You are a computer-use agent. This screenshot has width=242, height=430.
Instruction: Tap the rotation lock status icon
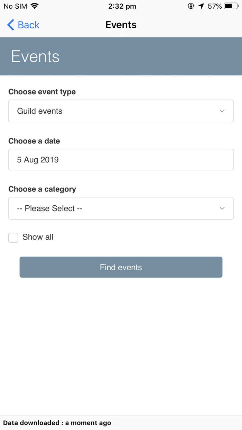click(191, 6)
